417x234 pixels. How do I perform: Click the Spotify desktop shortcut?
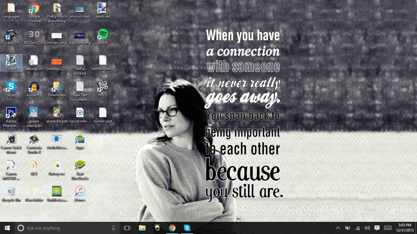tap(103, 37)
